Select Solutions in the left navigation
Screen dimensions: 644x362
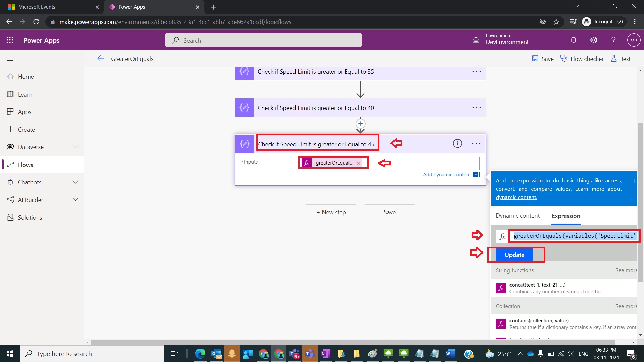tap(30, 217)
